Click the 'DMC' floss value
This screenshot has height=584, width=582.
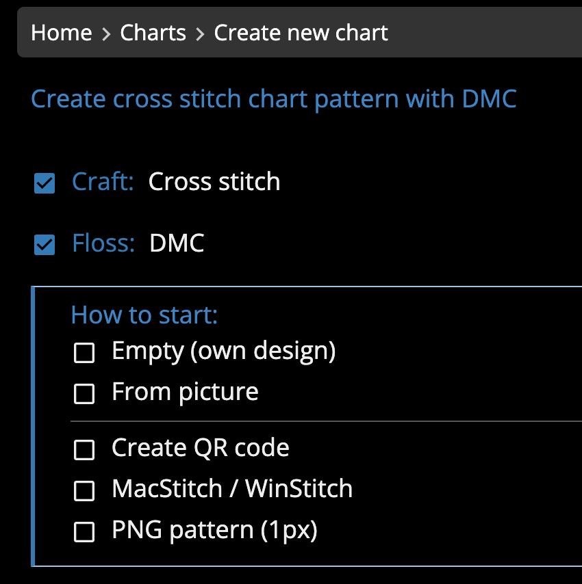coord(177,243)
